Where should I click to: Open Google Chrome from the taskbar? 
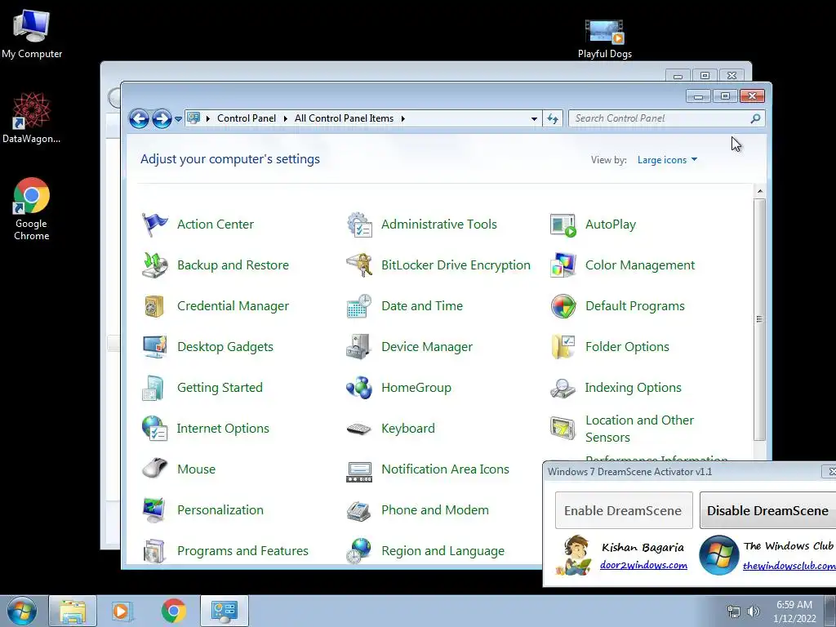pos(173,611)
